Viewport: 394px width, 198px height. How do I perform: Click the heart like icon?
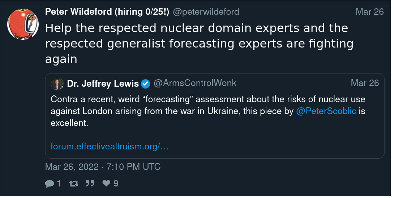click(x=106, y=184)
